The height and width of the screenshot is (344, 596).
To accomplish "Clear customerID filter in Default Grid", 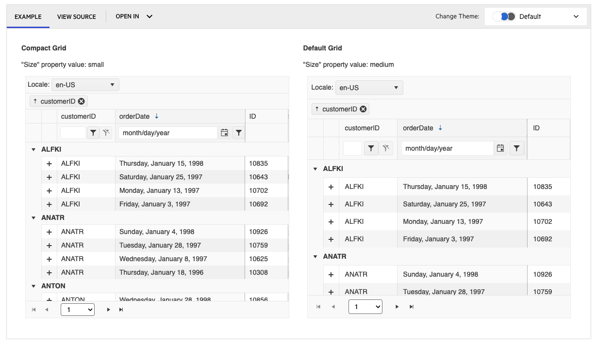I will point(386,148).
